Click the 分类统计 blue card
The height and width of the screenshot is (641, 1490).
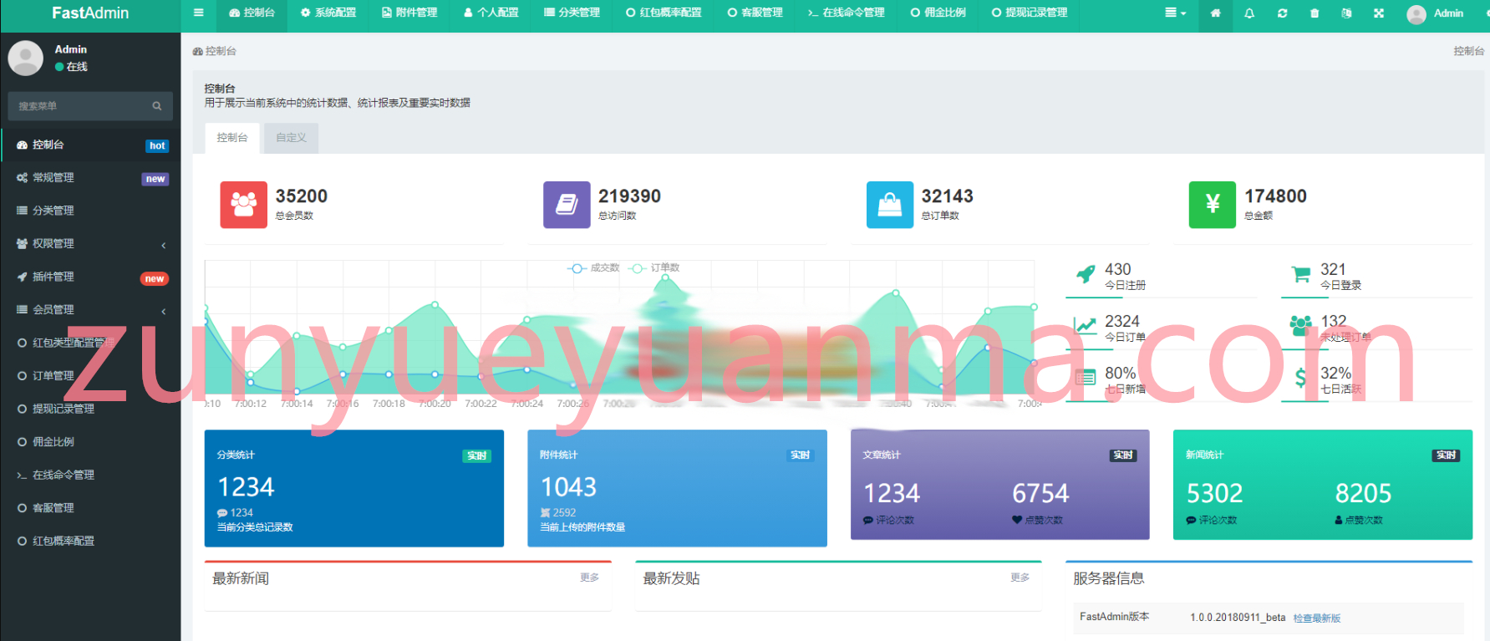[354, 489]
